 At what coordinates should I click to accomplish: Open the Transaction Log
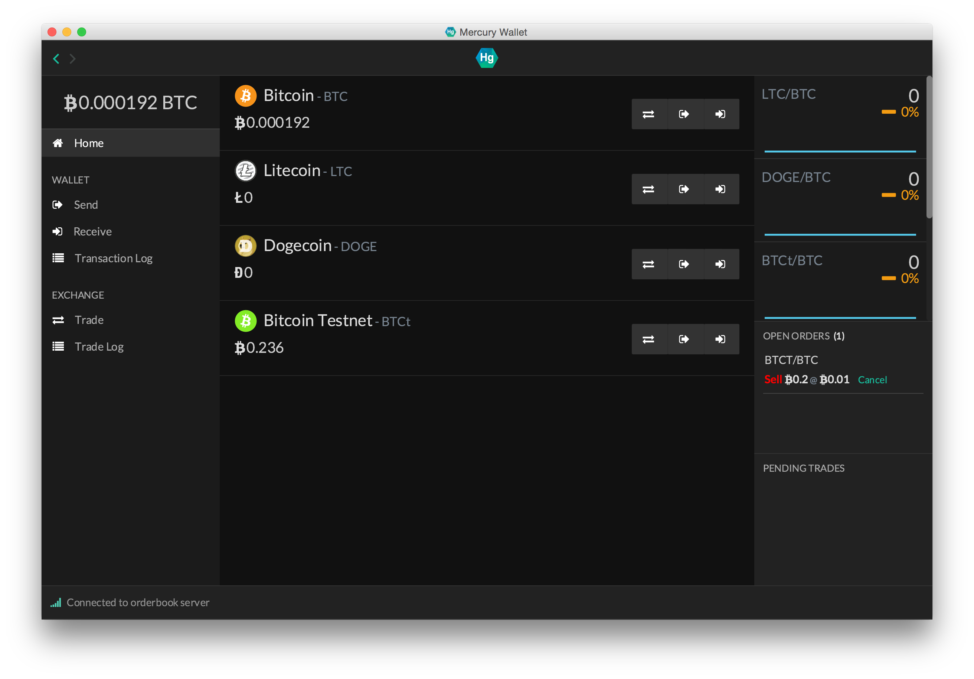pos(131,258)
